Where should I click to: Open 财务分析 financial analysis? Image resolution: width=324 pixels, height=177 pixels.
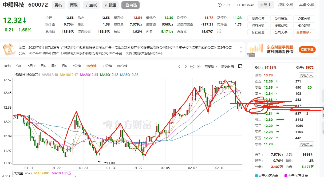click(258, 26)
